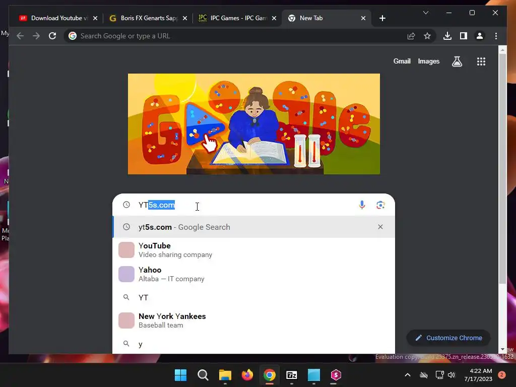Click the browser back arrow
The height and width of the screenshot is (387, 516).
20,36
